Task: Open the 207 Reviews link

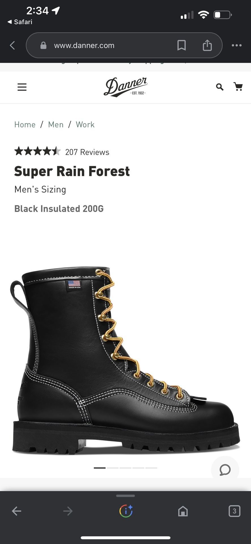Action: click(x=87, y=152)
